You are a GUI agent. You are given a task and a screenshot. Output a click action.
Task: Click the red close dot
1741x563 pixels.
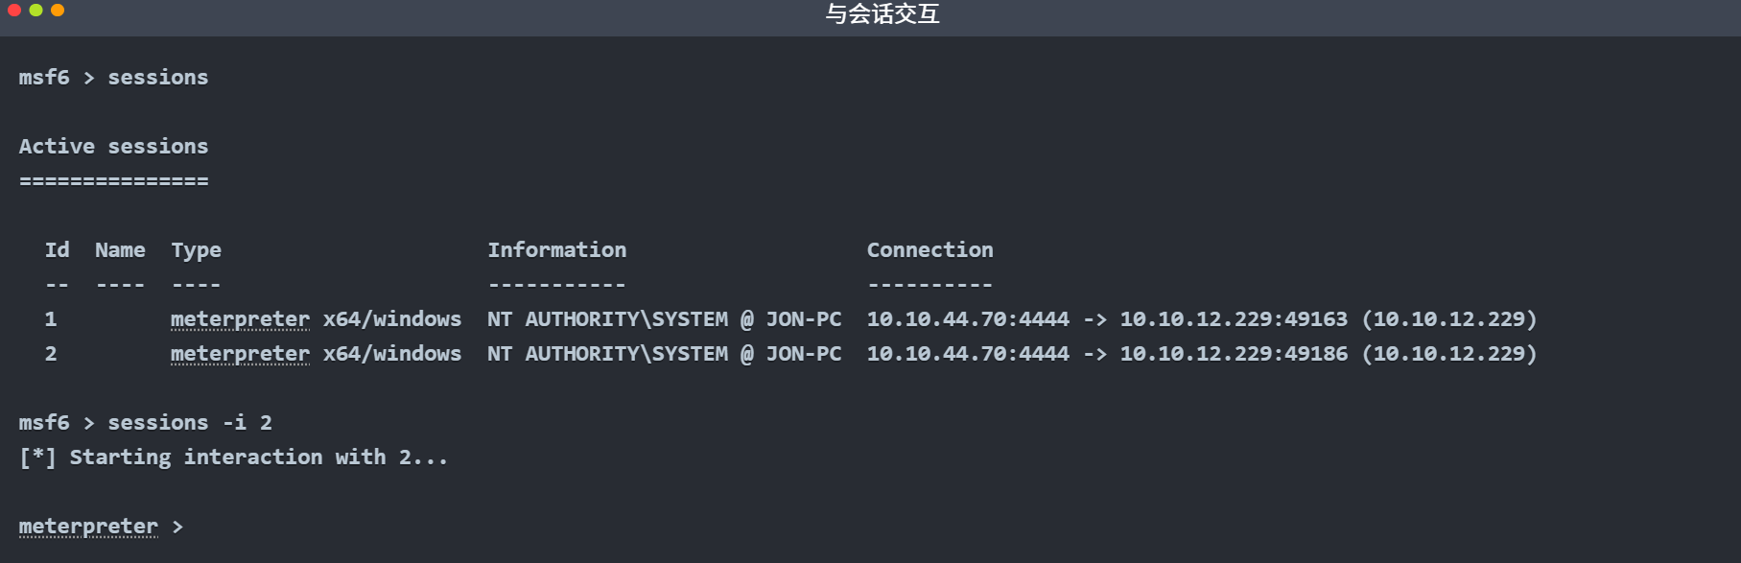click(x=14, y=11)
